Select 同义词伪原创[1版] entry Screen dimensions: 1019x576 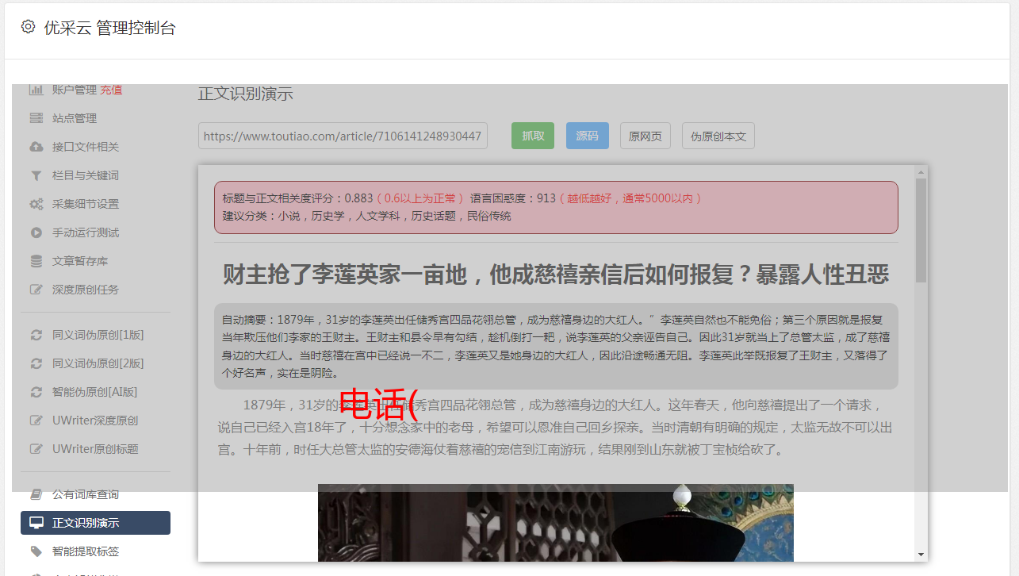[98, 335]
